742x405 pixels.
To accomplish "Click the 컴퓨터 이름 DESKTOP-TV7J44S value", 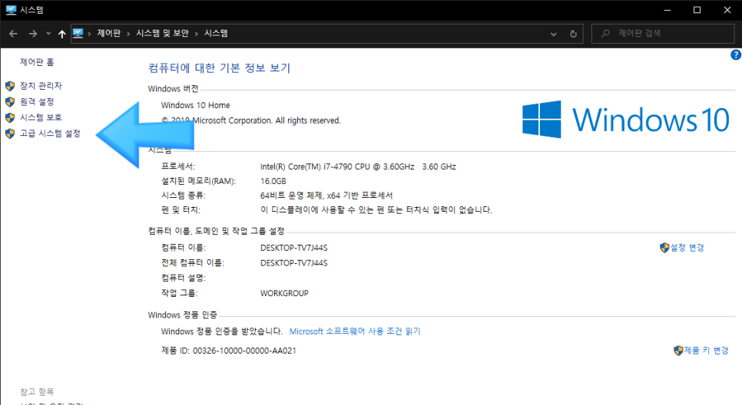I will (294, 248).
